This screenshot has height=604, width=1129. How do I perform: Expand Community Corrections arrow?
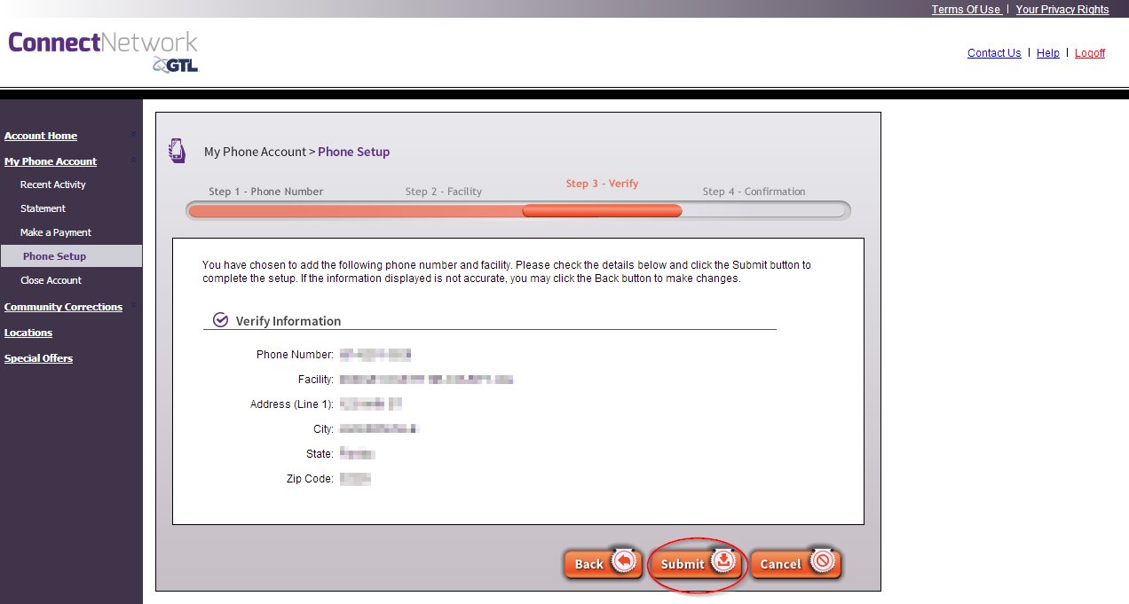134,306
